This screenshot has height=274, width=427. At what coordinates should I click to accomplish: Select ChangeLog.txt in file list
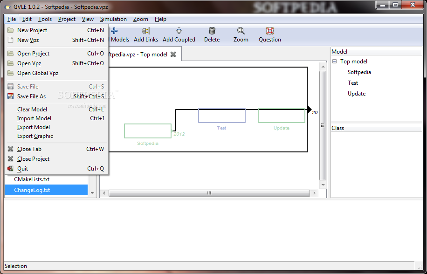click(46, 190)
